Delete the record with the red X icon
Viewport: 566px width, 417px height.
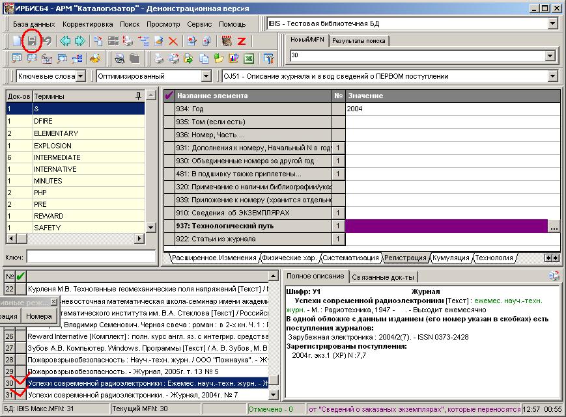coord(173,41)
